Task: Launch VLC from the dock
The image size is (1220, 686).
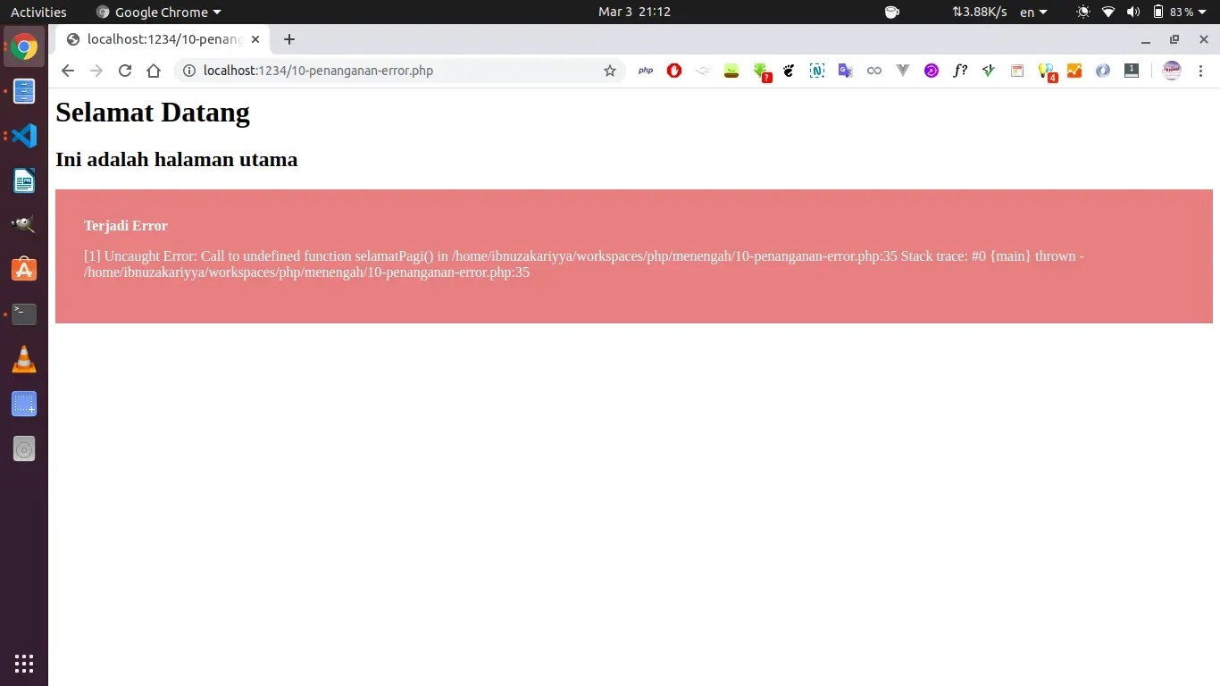Action: pyautogui.click(x=23, y=359)
